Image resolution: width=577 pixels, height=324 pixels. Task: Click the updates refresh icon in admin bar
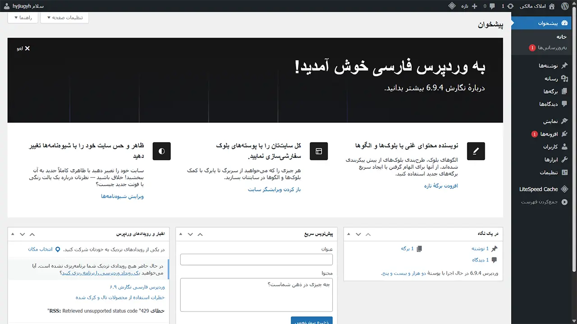pos(510,6)
